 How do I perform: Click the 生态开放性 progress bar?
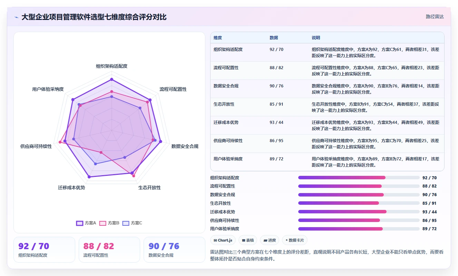[359, 203]
